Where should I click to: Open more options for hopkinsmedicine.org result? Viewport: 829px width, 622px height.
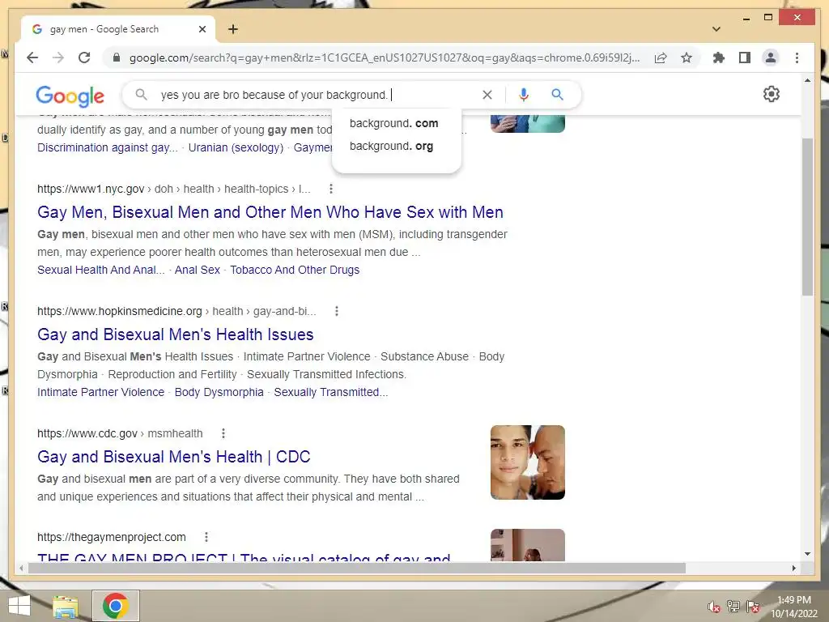click(337, 311)
